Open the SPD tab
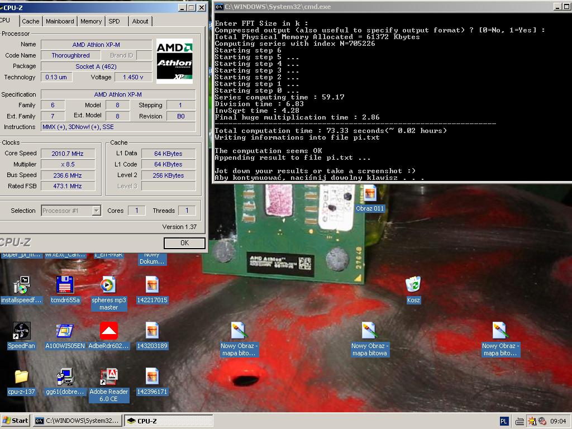This screenshot has width=572, height=429. [114, 21]
